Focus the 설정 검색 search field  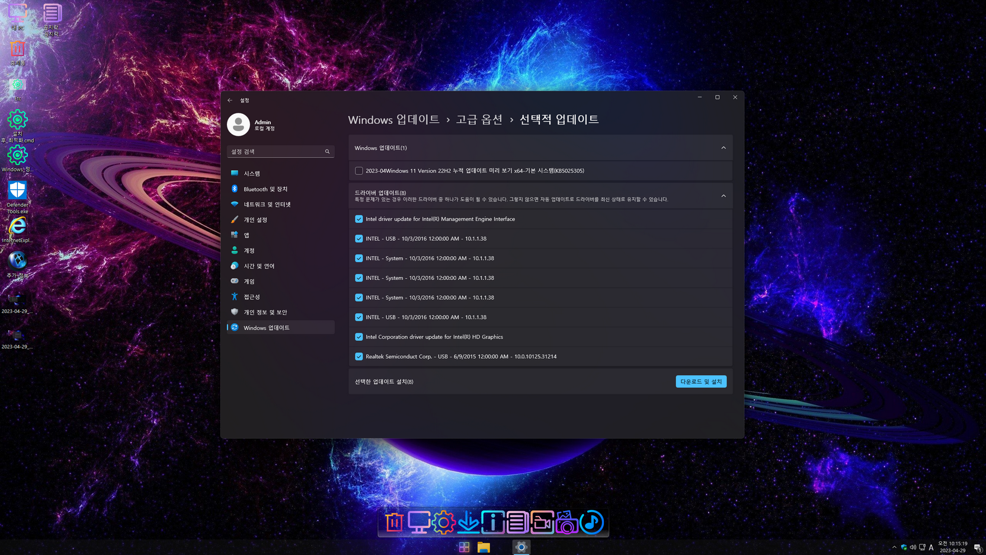281,152
